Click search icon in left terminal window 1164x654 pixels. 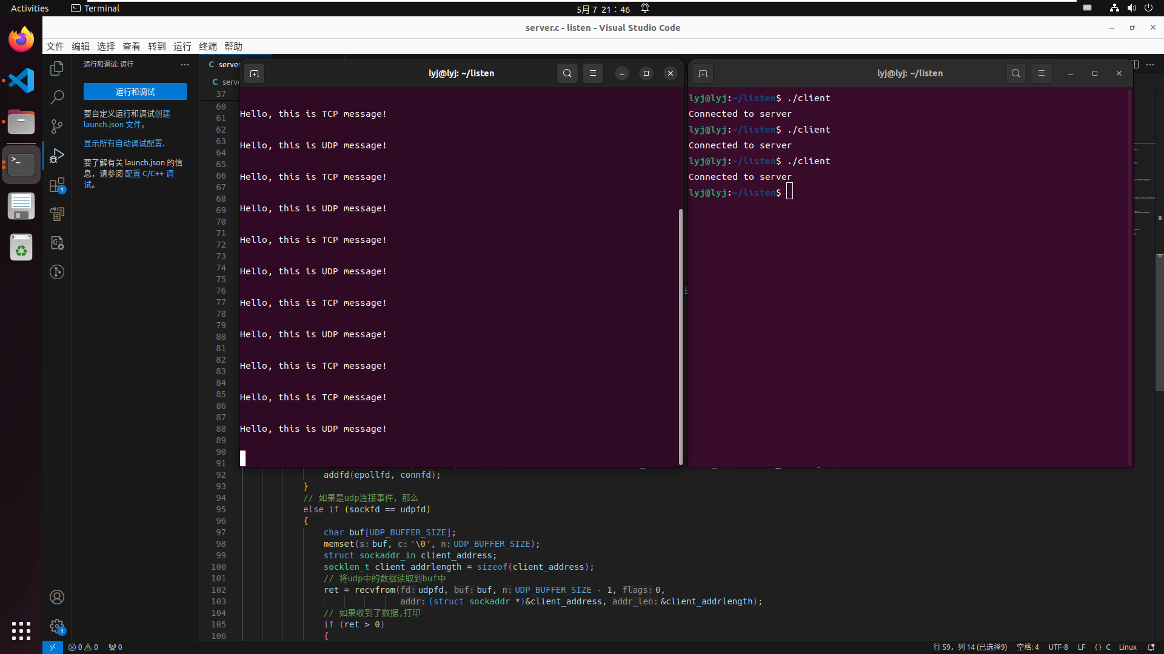[567, 73]
